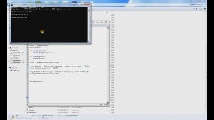The image size is (214, 120).
Task: Click the Command Prompt scroll up arrow
Action: coord(89,8)
